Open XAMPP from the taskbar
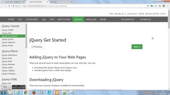The image size is (170, 95). pyautogui.click(x=57, y=93)
